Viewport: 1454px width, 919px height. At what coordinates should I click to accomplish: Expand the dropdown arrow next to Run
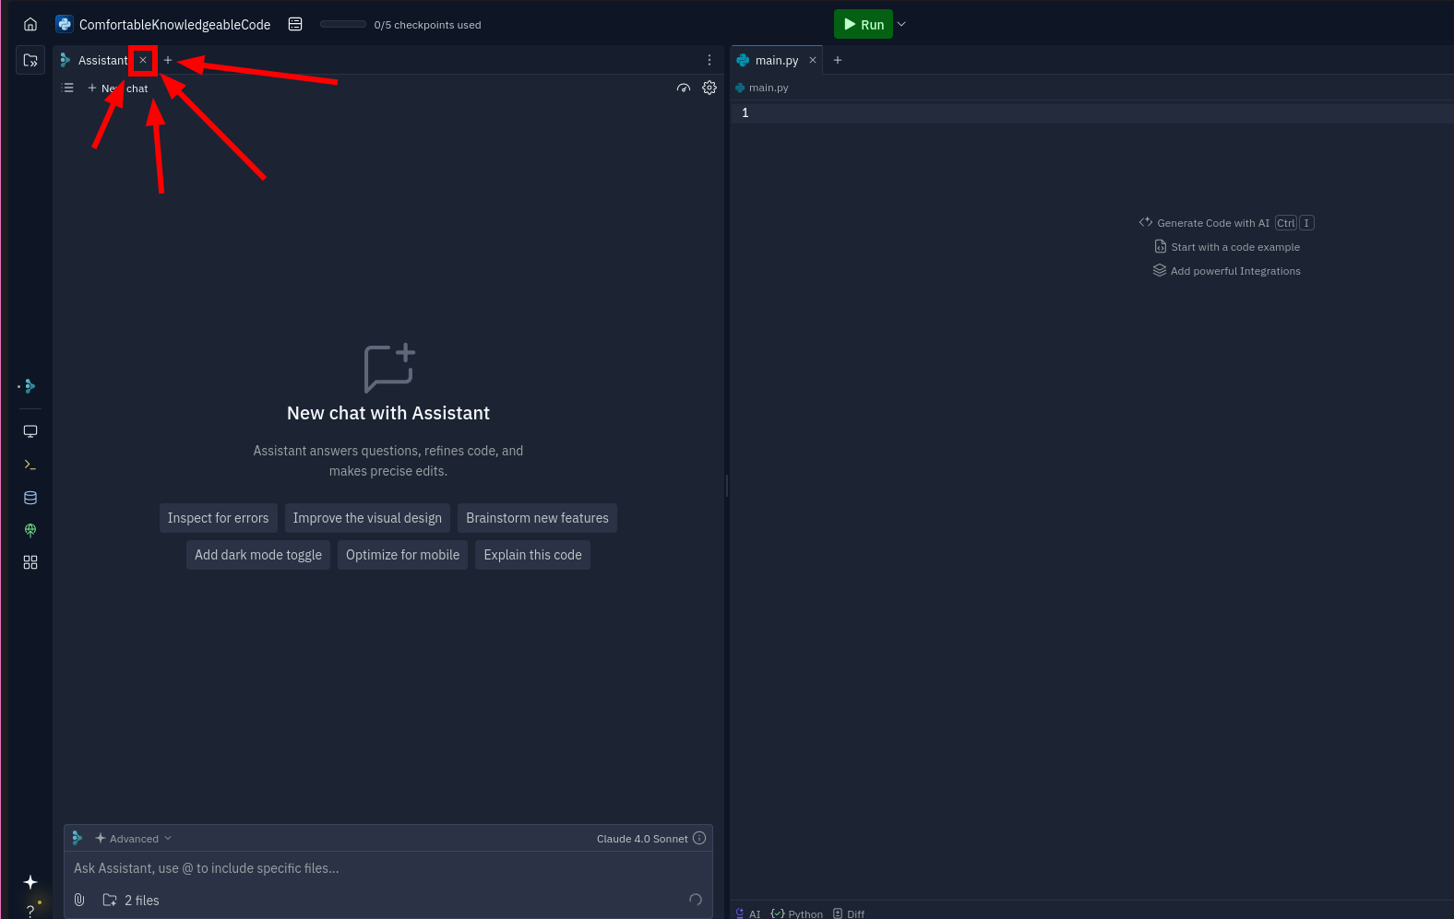tap(901, 24)
